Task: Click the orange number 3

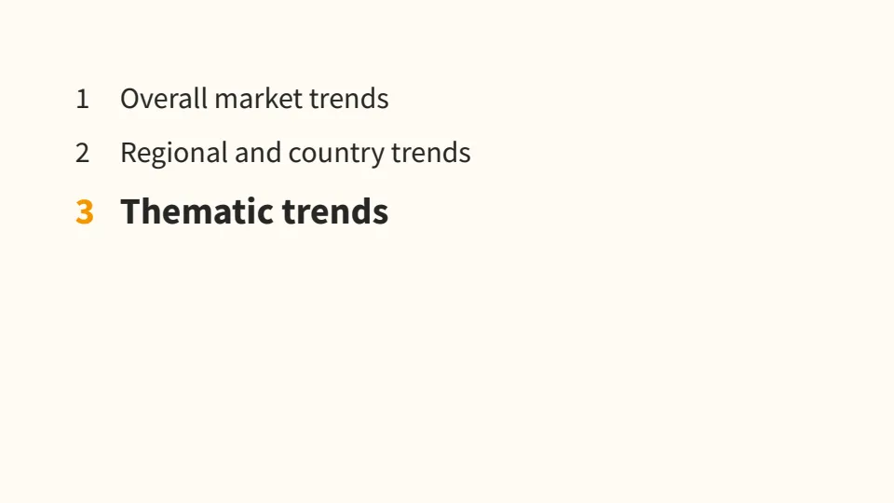Action: pyautogui.click(x=85, y=212)
